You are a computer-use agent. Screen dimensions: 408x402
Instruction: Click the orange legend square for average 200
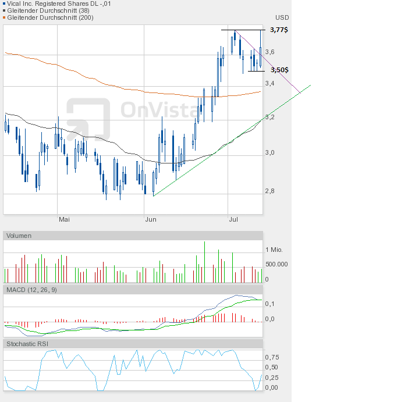(x=4, y=17)
